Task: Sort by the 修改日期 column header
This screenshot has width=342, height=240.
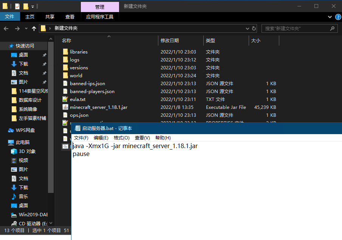Action: click(170, 40)
